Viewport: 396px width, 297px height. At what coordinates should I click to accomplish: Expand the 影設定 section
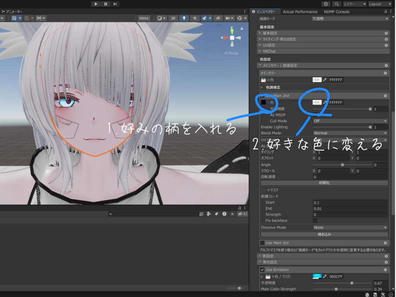(x=271, y=256)
